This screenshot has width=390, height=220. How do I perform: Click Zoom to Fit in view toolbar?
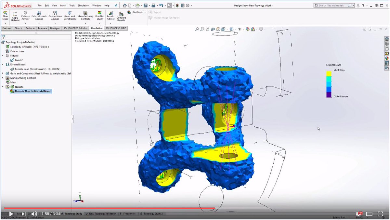tap(197, 29)
